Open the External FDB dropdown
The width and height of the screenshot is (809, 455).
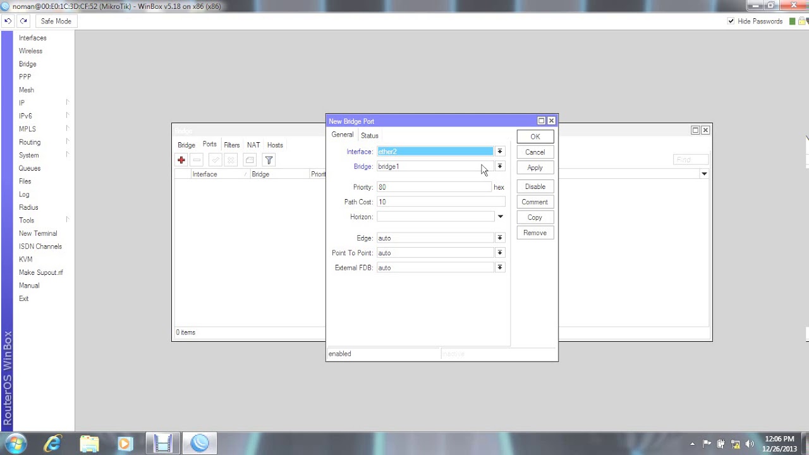[x=500, y=268]
